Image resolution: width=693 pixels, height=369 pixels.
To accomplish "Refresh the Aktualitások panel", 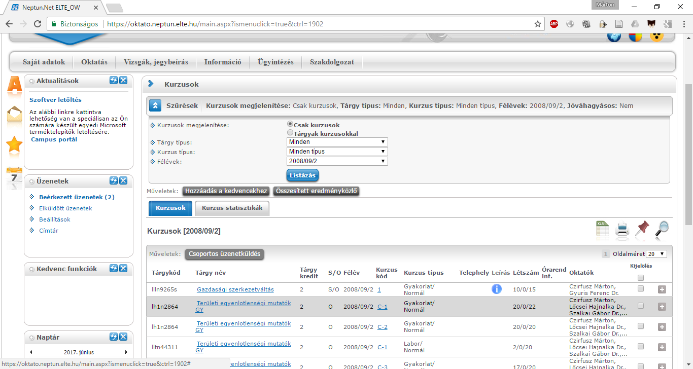I will [114, 81].
